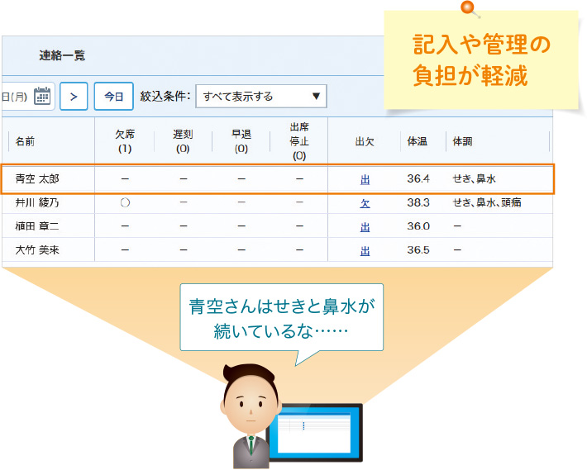This screenshot has width=587, height=470.
Task: Click condition text せき、鼻水、頭痛
Action: click(x=487, y=202)
